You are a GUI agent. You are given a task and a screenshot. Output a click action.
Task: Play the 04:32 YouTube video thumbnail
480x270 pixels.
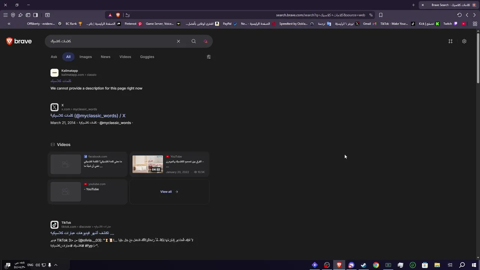pyautogui.click(x=148, y=164)
